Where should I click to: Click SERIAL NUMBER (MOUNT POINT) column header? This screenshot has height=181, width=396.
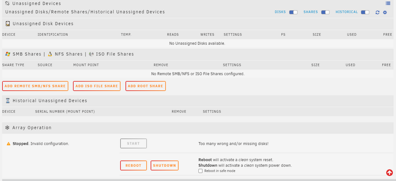pos(65,112)
